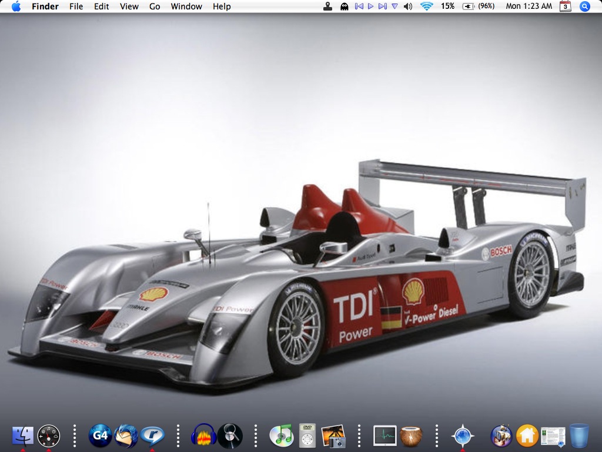Open the Edit menu
602x452 pixels.
(x=101, y=6)
